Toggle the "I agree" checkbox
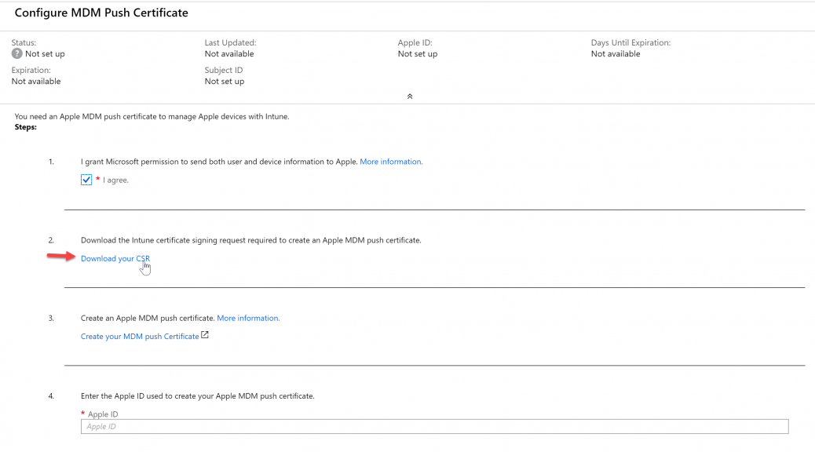The width and height of the screenshot is (815, 452). point(86,180)
